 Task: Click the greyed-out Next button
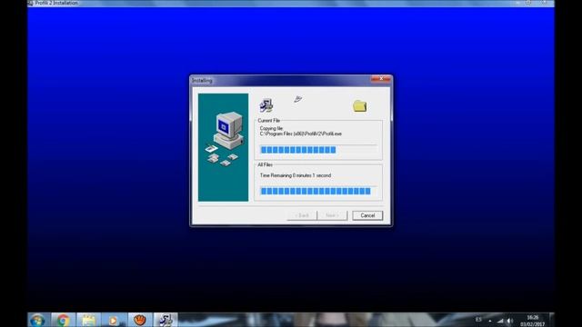point(332,215)
